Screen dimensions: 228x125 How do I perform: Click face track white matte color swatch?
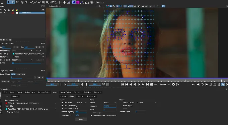(x=17, y=13)
